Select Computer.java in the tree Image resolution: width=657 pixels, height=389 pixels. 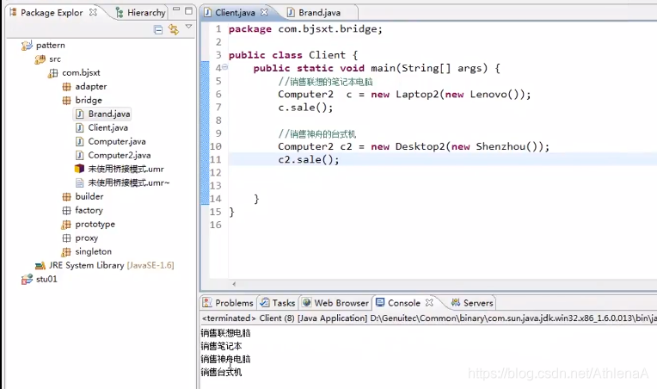point(117,142)
